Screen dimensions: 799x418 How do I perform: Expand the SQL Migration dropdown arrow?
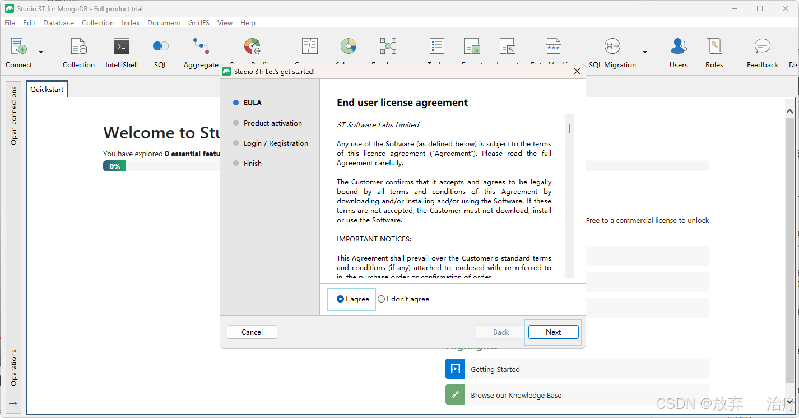pyautogui.click(x=645, y=52)
